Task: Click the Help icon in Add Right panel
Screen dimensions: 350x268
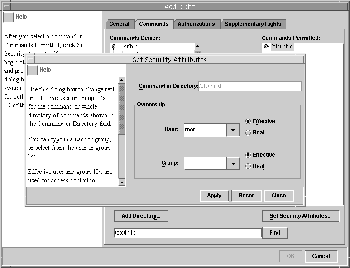Action: pos(9,17)
